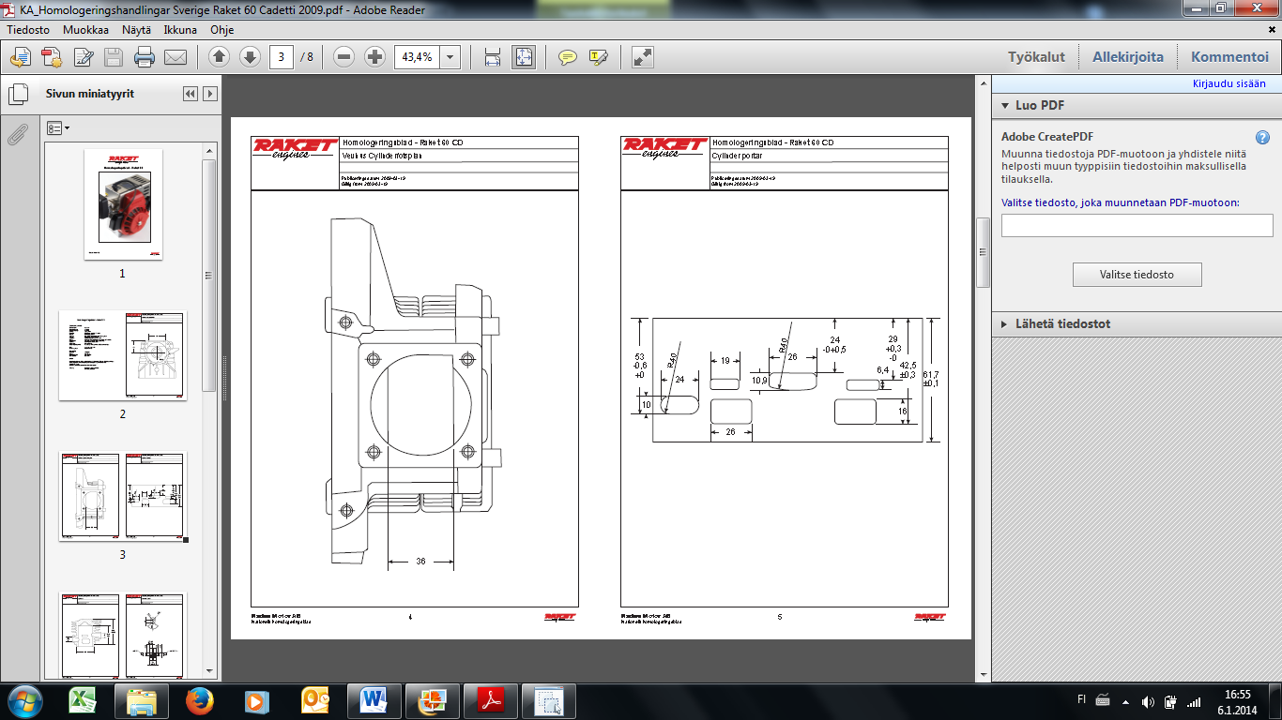
Task: Click the Add sticky note icon
Action: pos(568,57)
